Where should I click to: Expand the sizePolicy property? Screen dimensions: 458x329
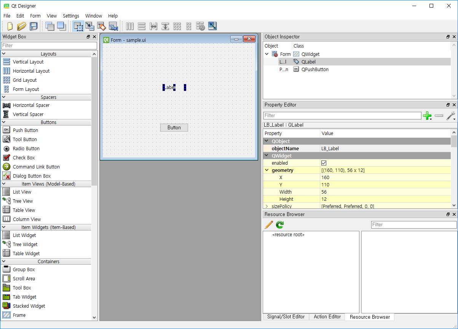click(267, 206)
